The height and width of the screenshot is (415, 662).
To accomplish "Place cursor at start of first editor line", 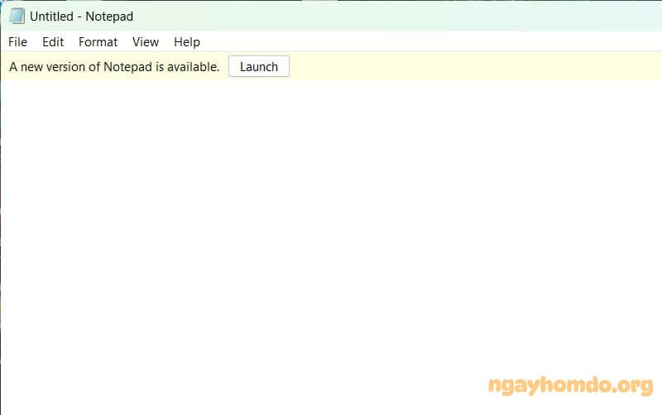I will tap(7, 91).
